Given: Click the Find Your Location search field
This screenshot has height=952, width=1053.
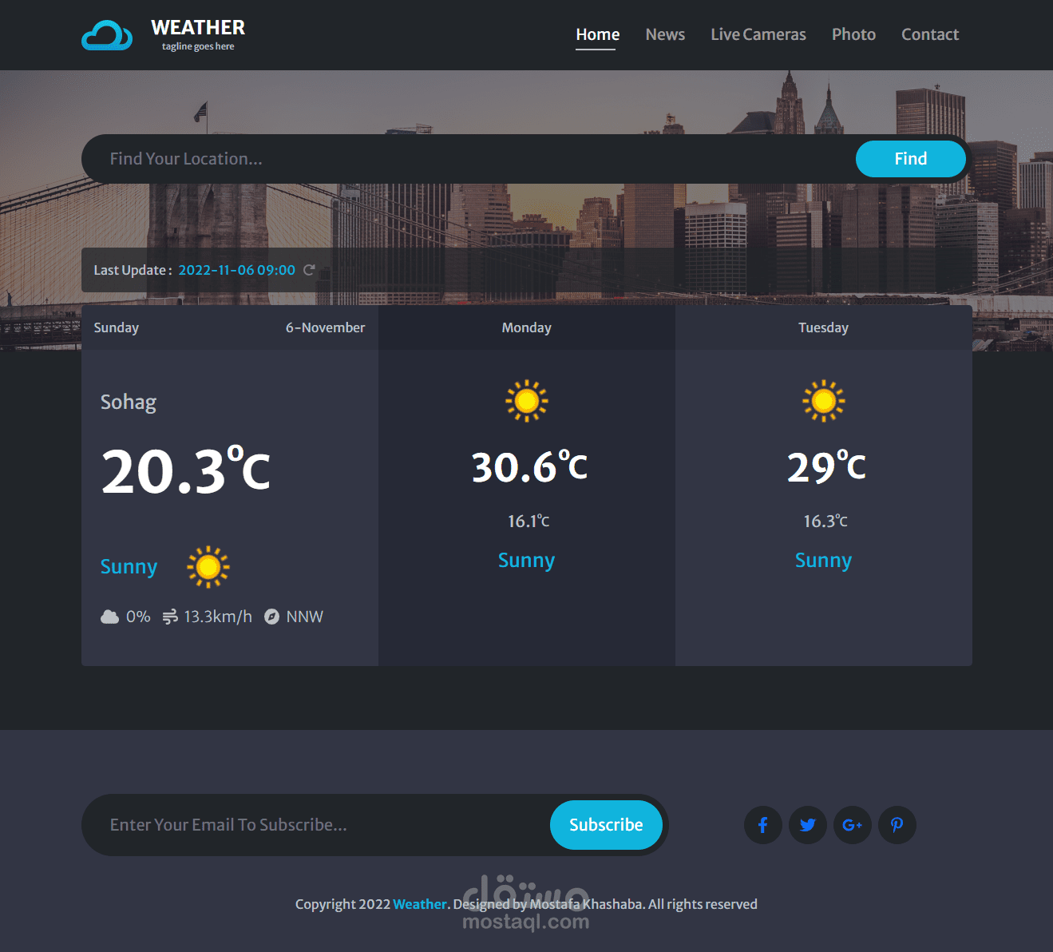Looking at the screenshot, I should click(399, 158).
